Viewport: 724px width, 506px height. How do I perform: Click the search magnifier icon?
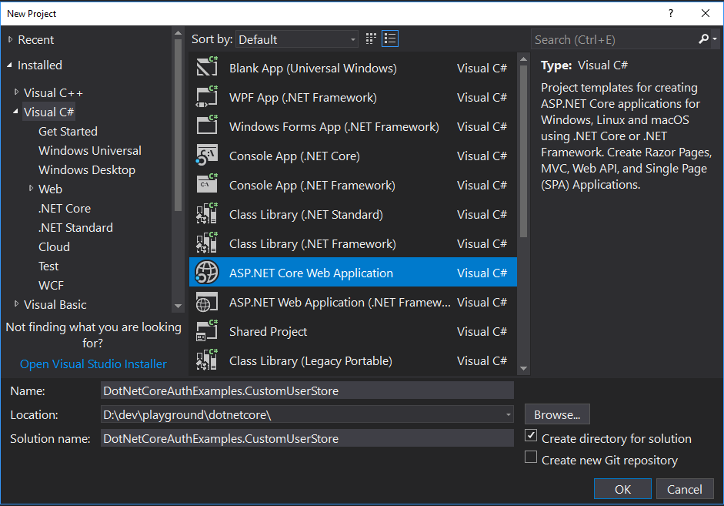703,39
